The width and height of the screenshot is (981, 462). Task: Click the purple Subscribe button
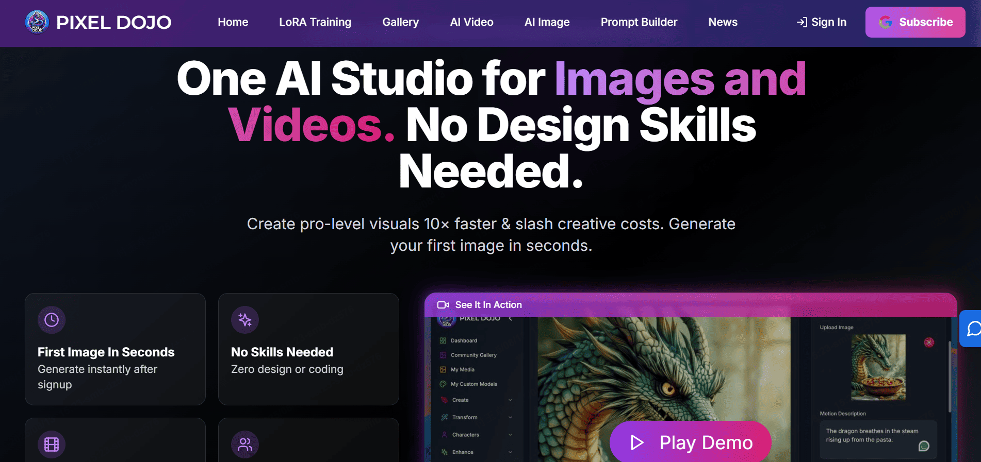coord(915,22)
